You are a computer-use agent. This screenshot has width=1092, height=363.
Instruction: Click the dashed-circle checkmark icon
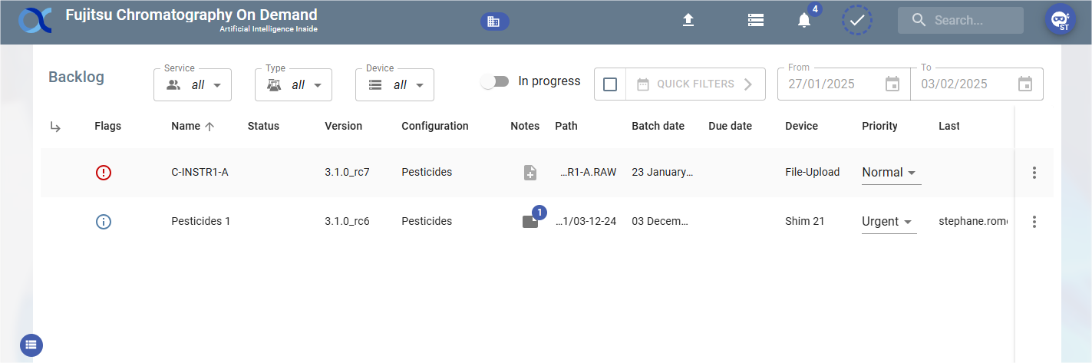[857, 21]
